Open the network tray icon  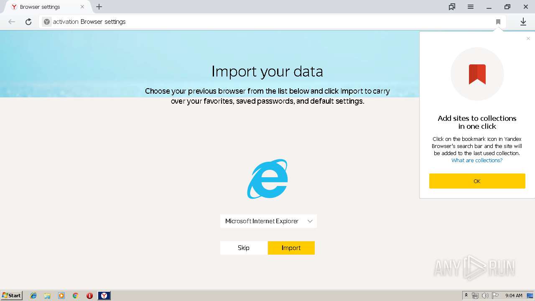475,296
